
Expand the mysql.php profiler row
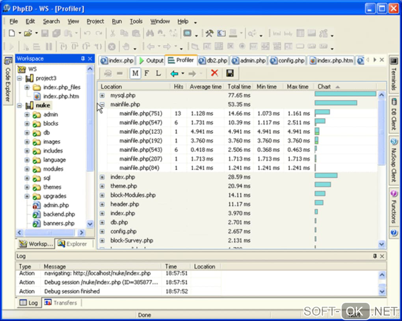coord(102,95)
